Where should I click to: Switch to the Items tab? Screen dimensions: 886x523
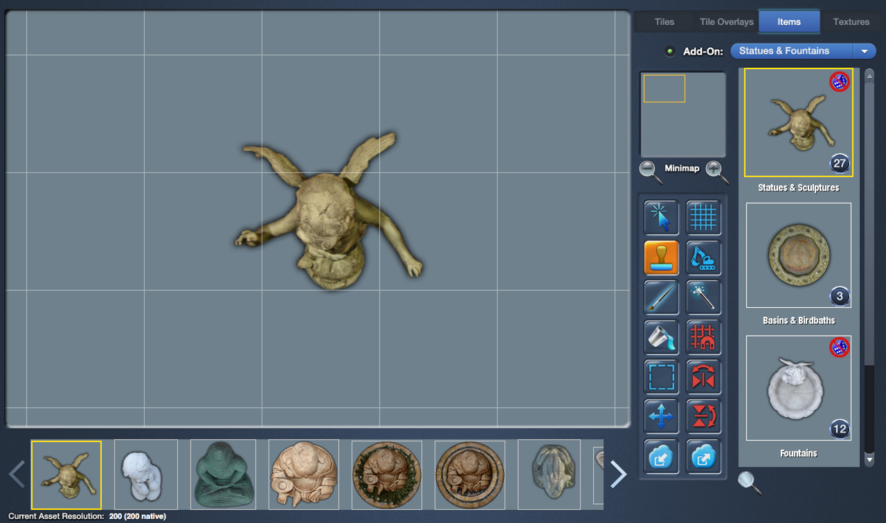coord(789,21)
